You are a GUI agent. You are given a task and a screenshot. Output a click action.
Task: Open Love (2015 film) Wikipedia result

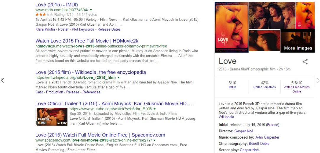point(91,72)
